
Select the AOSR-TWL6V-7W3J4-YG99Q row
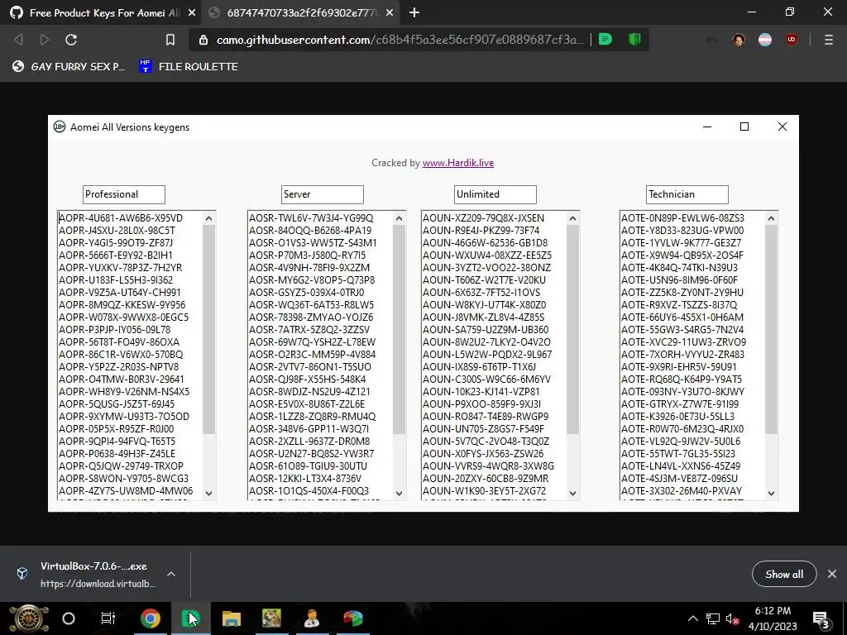click(311, 218)
